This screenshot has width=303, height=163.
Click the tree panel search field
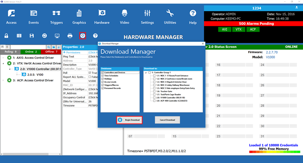pyautogui.click(x=28, y=47)
